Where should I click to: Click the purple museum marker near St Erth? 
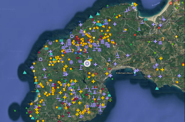click(160, 43)
